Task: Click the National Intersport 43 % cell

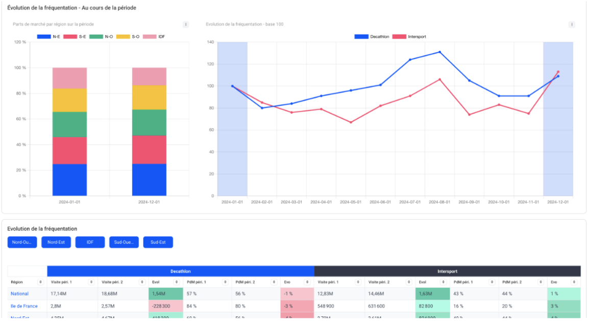Action: pos(474,293)
